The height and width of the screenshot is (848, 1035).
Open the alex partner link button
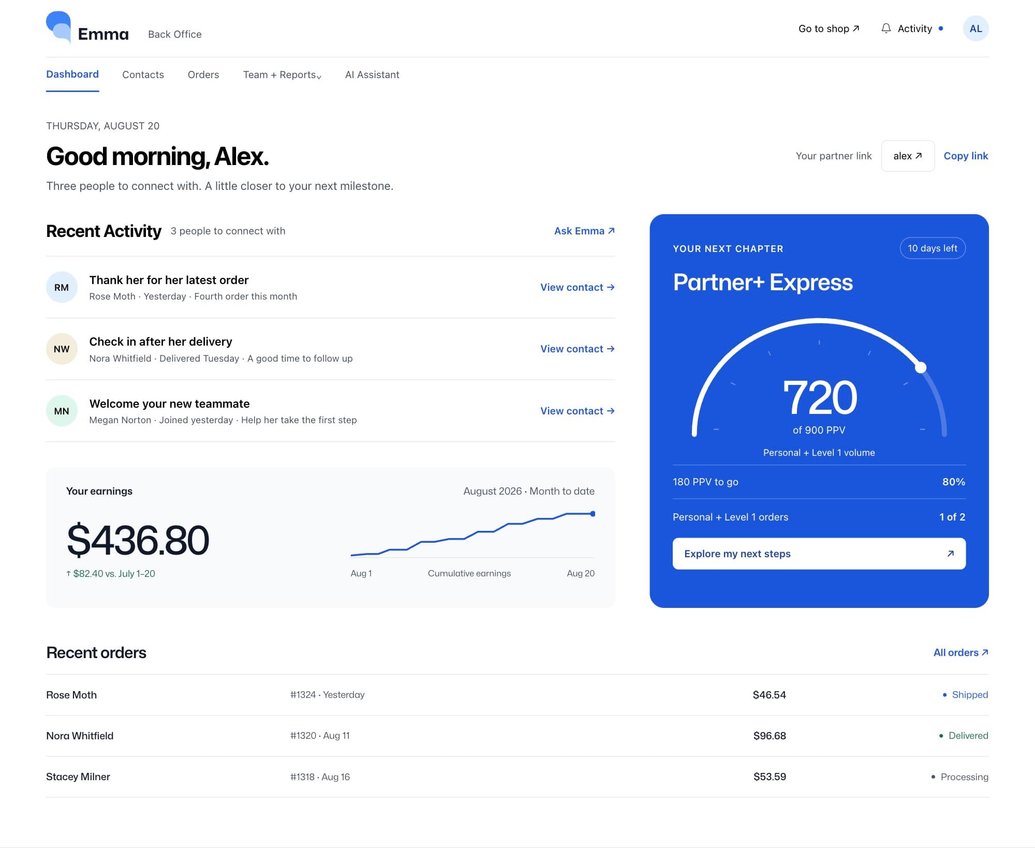point(908,156)
